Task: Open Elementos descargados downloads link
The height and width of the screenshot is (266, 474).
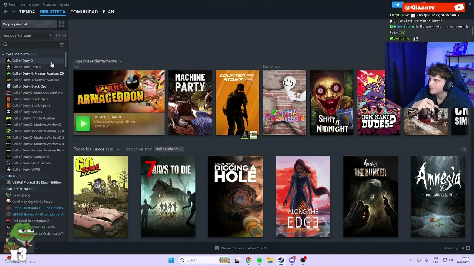Action: [244, 248]
